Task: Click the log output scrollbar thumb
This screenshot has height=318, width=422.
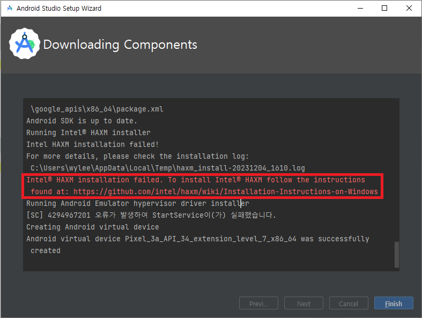Action: tap(396, 255)
